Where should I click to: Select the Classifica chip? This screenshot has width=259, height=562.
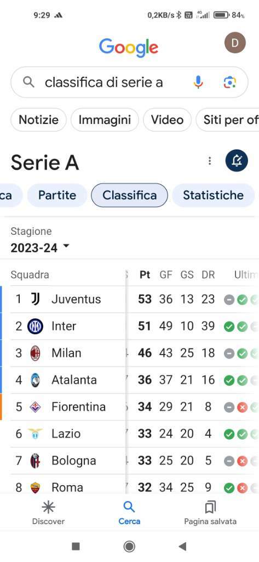(129, 195)
